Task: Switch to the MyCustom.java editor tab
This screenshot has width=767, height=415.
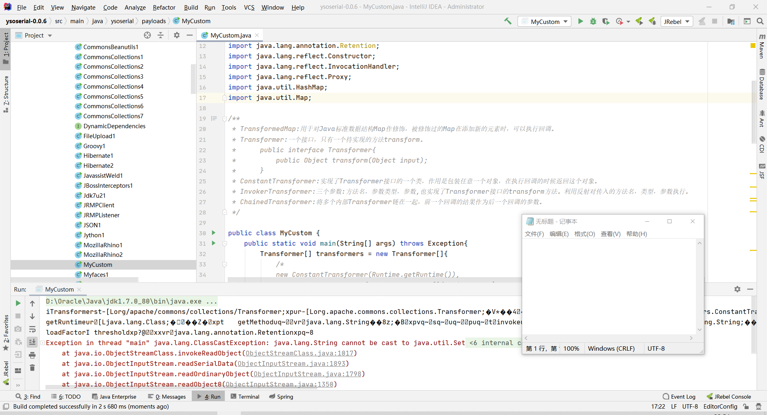Action: (230, 35)
